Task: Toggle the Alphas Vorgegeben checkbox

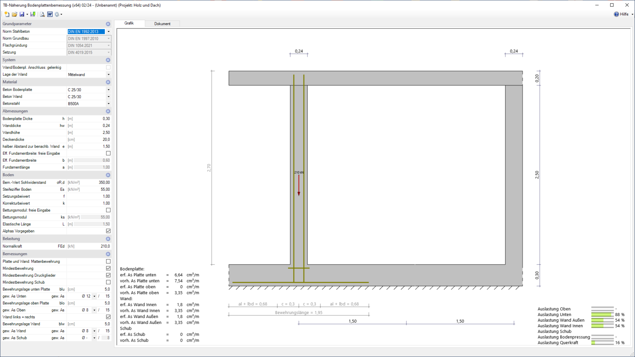Action: (x=108, y=231)
